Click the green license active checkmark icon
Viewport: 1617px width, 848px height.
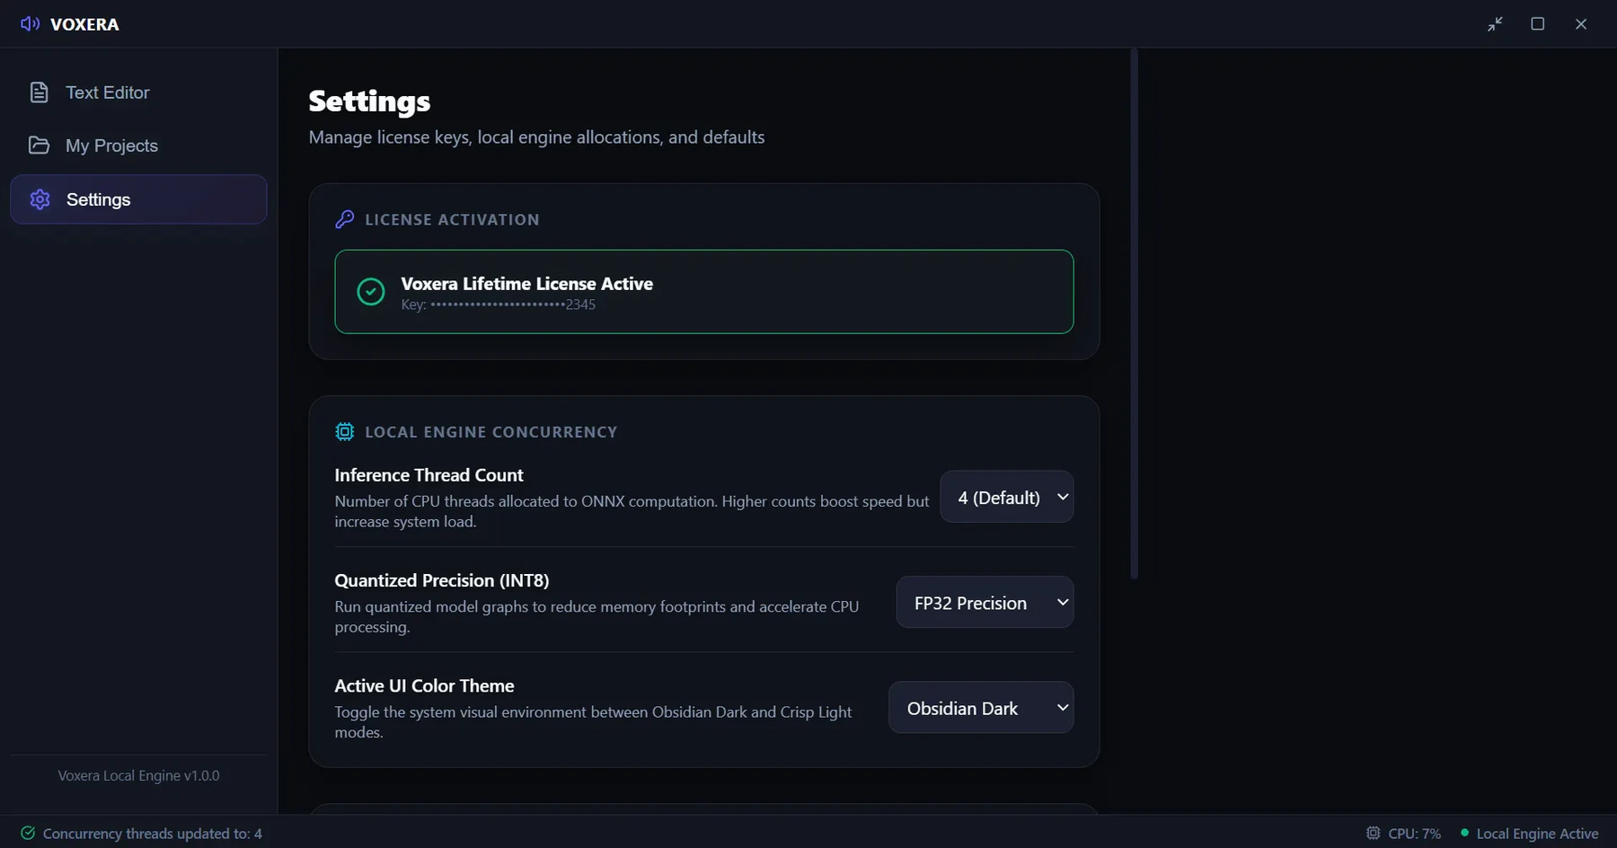(x=371, y=292)
